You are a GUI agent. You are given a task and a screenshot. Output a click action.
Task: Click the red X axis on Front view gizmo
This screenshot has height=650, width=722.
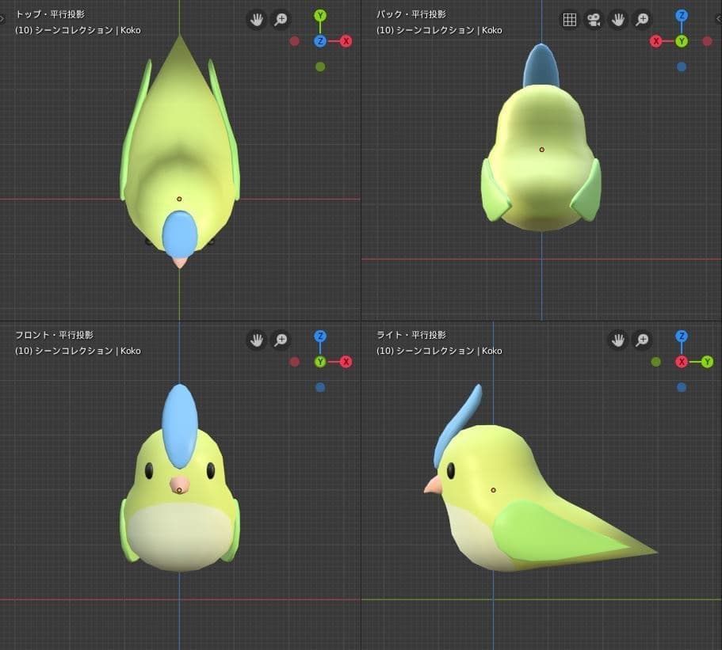(x=346, y=362)
